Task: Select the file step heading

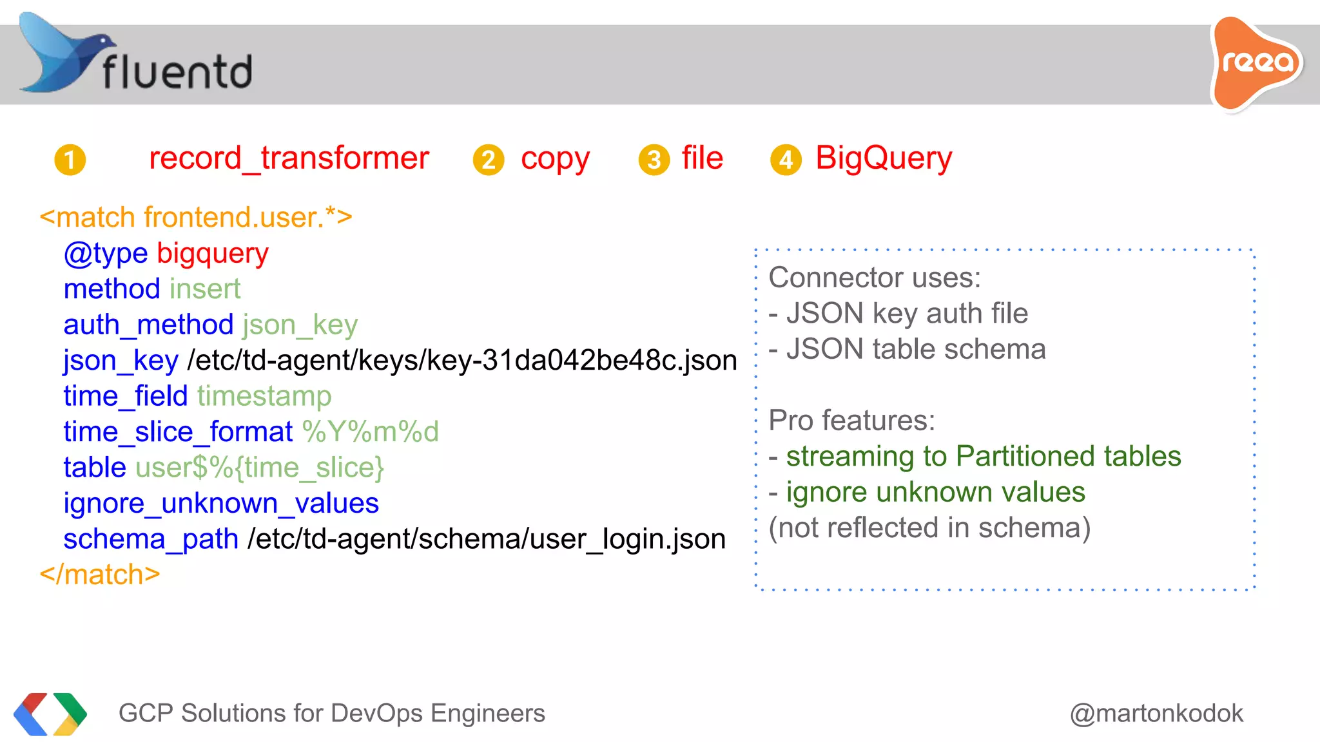Action: coord(703,158)
